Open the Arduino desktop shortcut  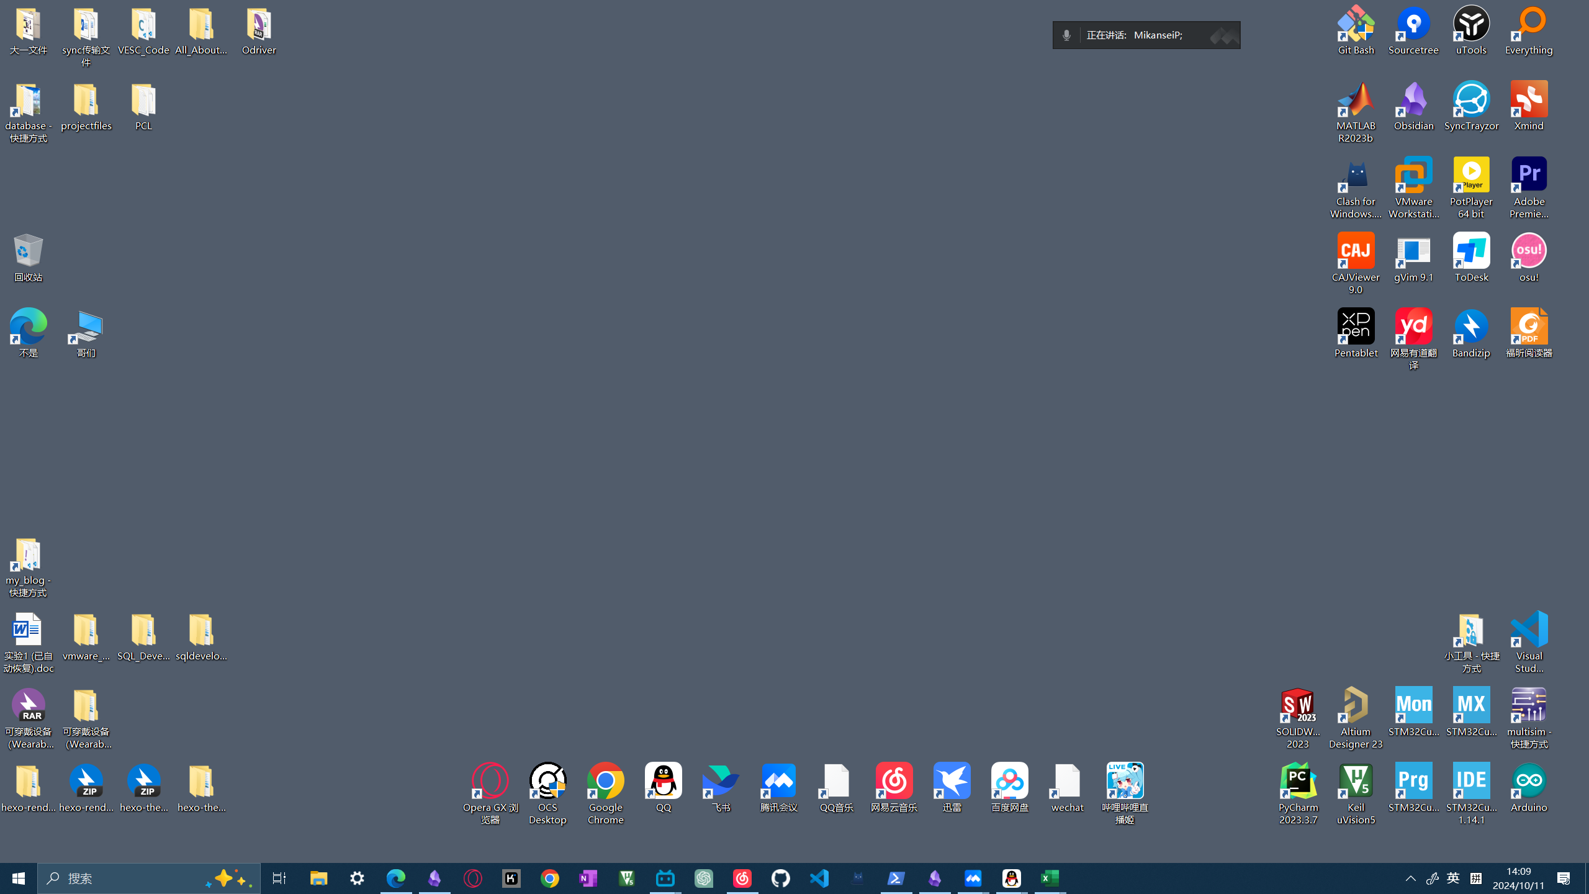coord(1529,788)
